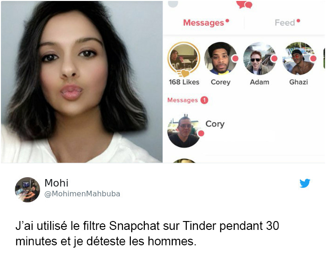This screenshot has width=326, height=263.
Task: Click the red notification dot on Adam
Action: pyautogui.click(x=274, y=58)
